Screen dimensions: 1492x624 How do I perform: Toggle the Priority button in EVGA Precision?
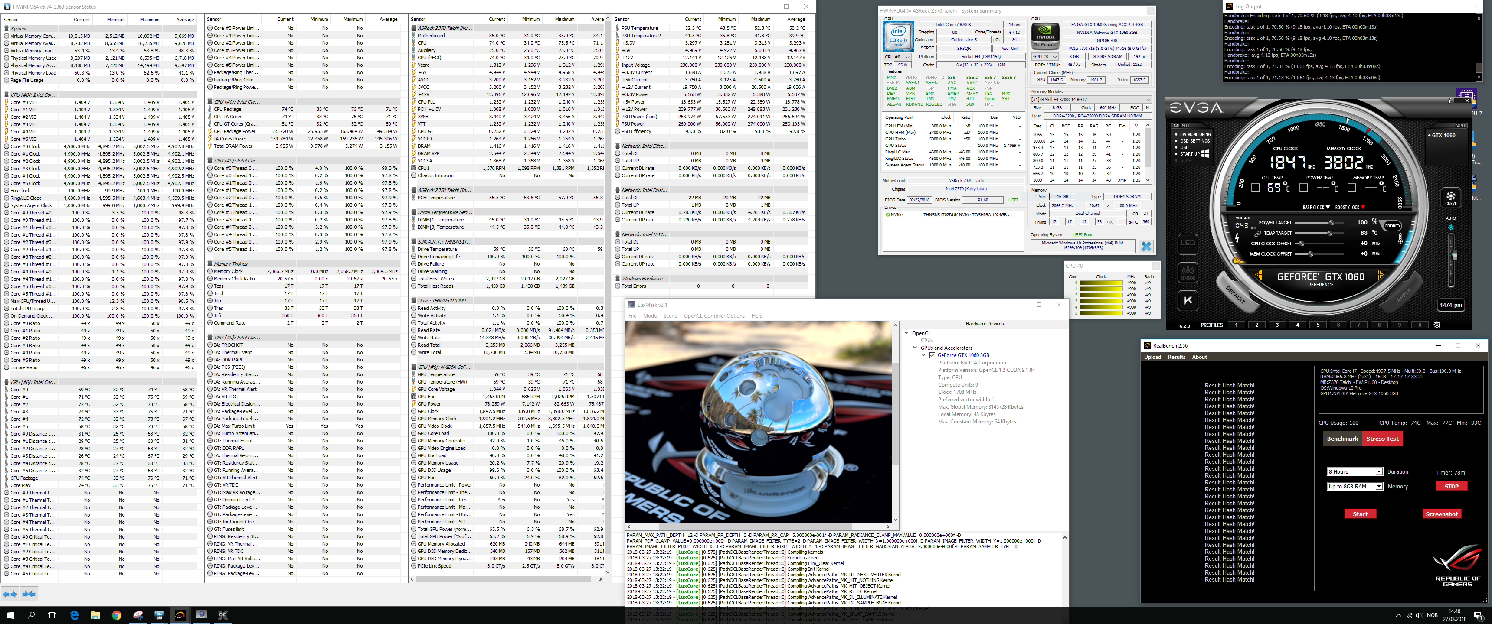[1392, 226]
